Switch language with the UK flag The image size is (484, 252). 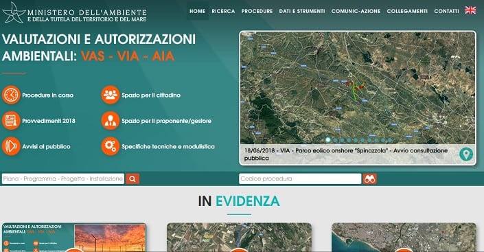[x=470, y=10]
